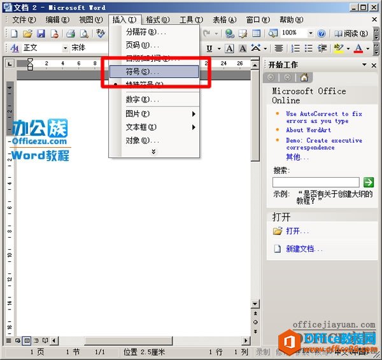Open the 工具 menu
The image size is (382, 360).
[x=191, y=20]
